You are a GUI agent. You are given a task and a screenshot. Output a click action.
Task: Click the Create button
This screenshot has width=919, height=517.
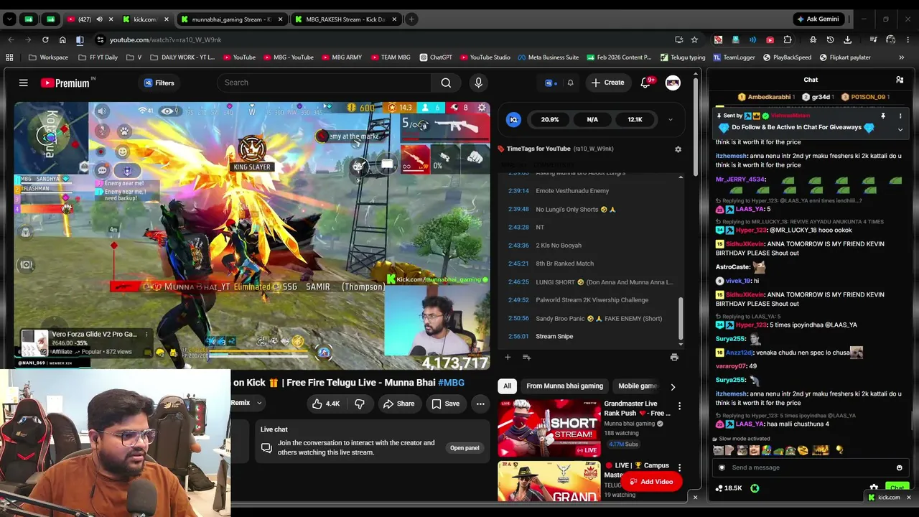point(607,83)
